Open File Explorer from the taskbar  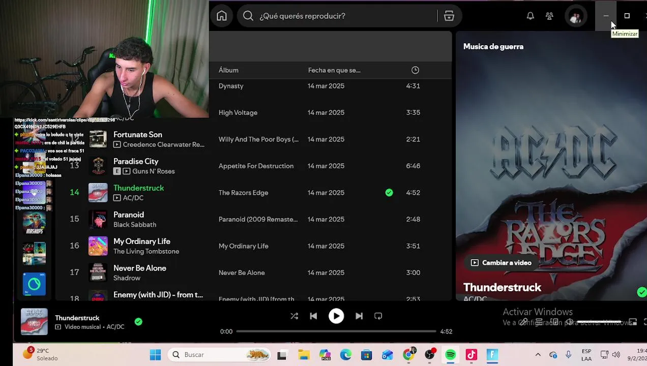[x=304, y=355]
